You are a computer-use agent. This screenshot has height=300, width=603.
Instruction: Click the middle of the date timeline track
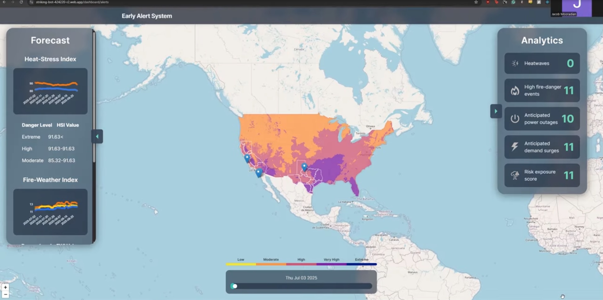[x=301, y=286]
